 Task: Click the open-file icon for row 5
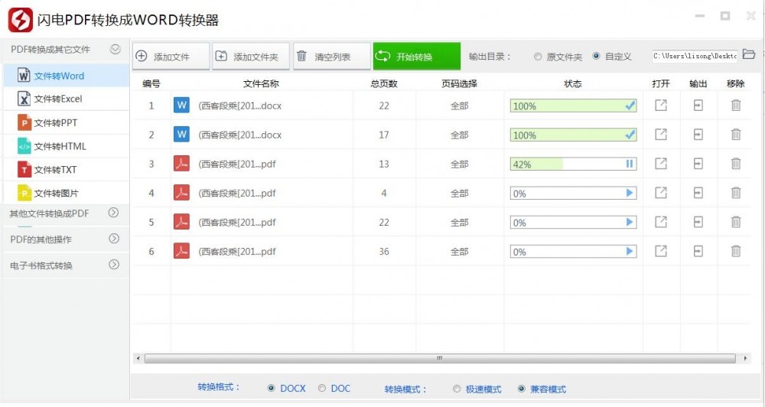(x=661, y=222)
